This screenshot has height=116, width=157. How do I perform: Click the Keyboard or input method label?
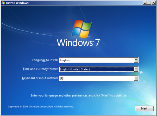pyautogui.click(x=40, y=78)
